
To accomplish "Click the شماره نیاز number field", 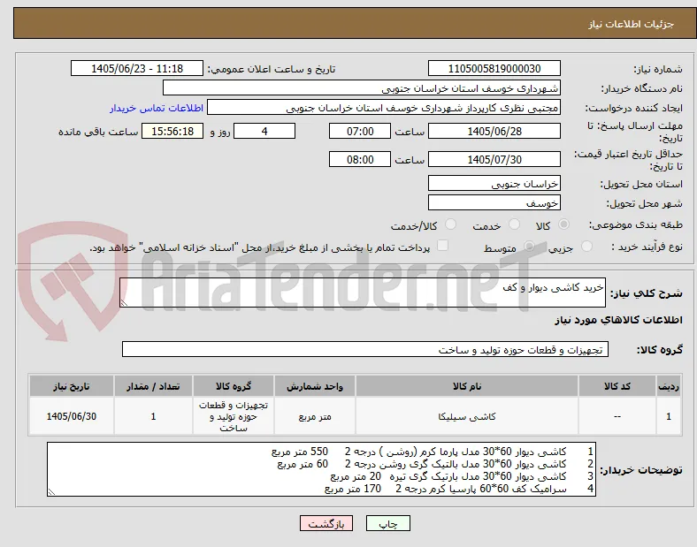I will [x=494, y=69].
